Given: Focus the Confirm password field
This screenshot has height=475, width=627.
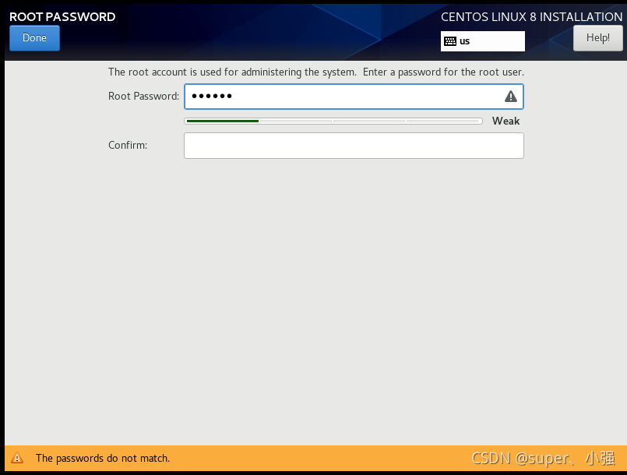Looking at the screenshot, I should 354,146.
